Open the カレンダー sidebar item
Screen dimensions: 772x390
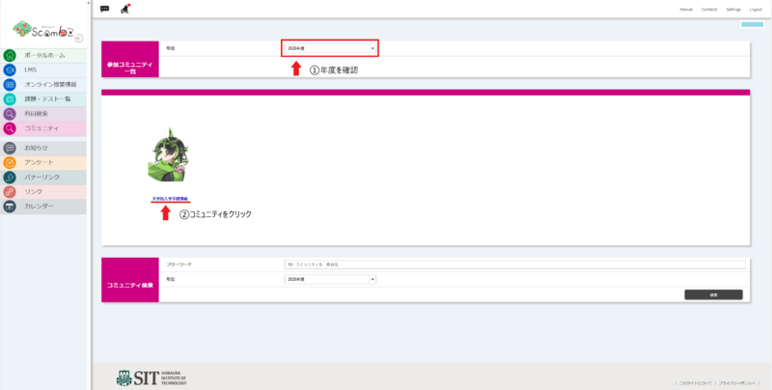coord(10,206)
